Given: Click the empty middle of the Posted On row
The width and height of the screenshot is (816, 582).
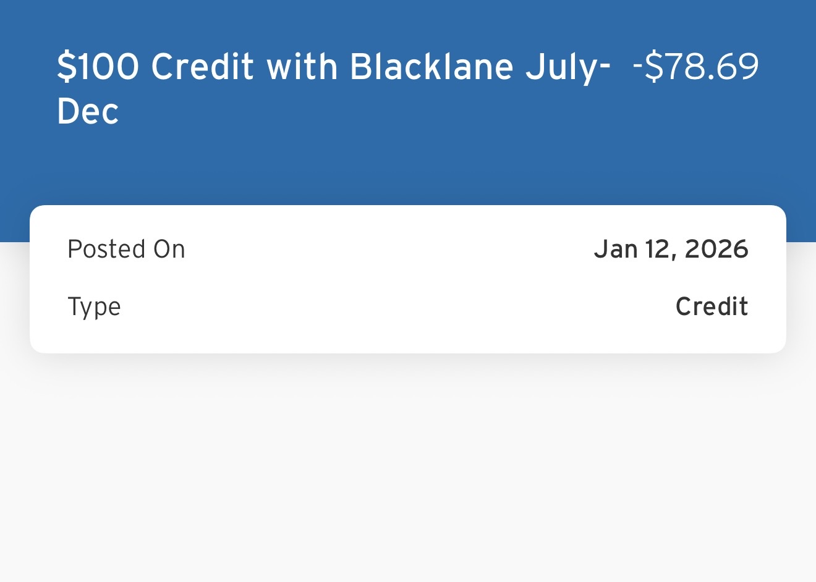Looking at the screenshot, I should tap(389, 249).
